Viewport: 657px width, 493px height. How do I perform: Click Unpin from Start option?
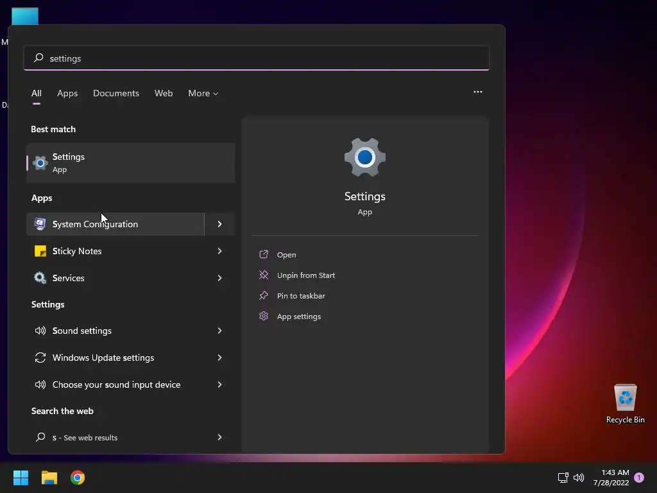pos(306,275)
